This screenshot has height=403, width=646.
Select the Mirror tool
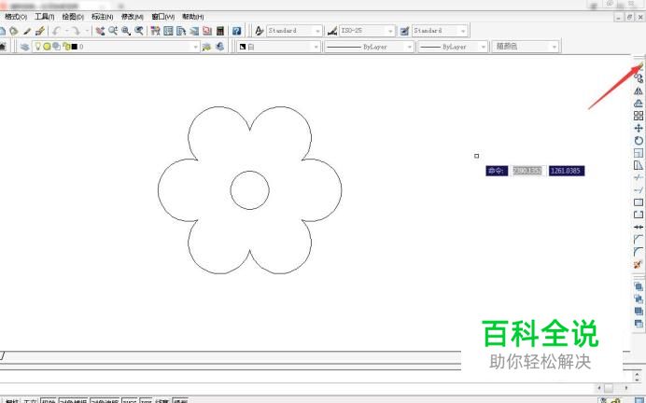(639, 90)
